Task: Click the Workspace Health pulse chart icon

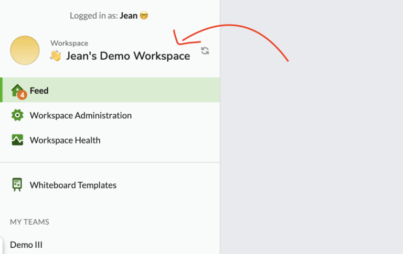Action: pyautogui.click(x=17, y=140)
